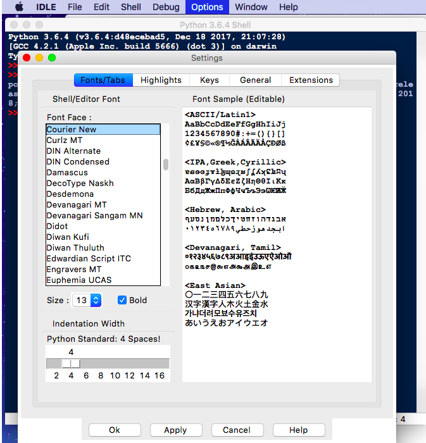Select Diwan Thuluth font
This screenshot has width=426, height=443.
[103, 248]
